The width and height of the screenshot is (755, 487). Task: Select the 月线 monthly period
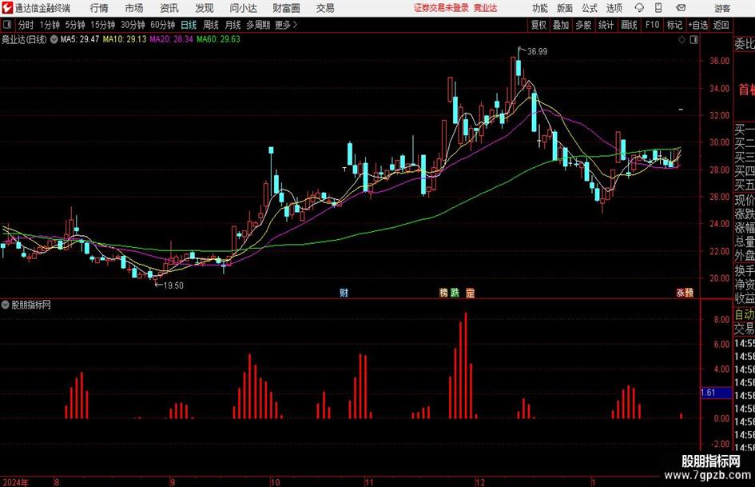tap(233, 25)
